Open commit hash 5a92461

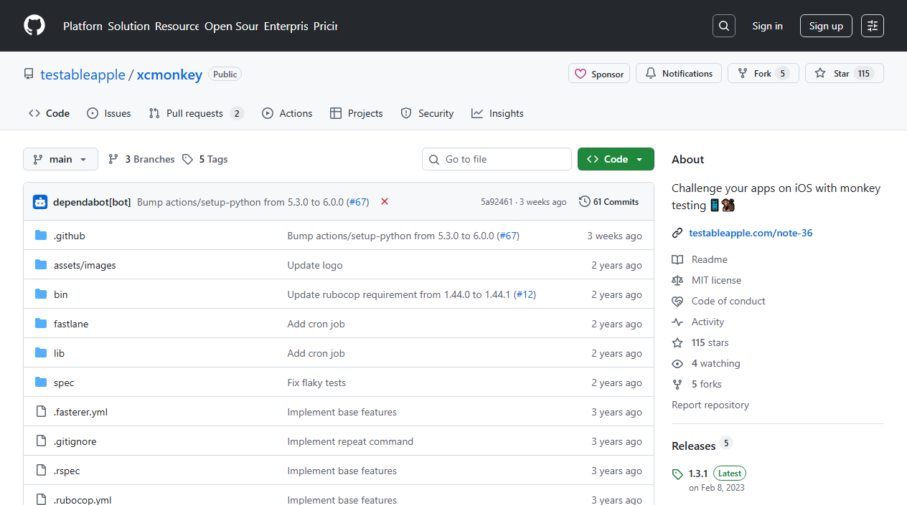(497, 202)
